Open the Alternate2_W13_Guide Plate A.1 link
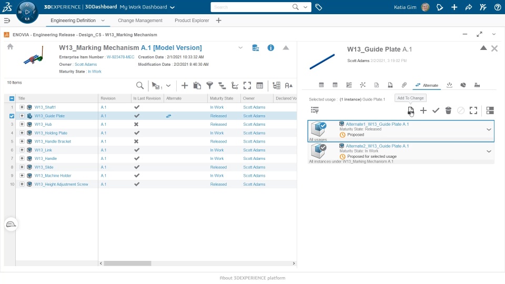Viewport: 505px width, 284px height. (377, 146)
